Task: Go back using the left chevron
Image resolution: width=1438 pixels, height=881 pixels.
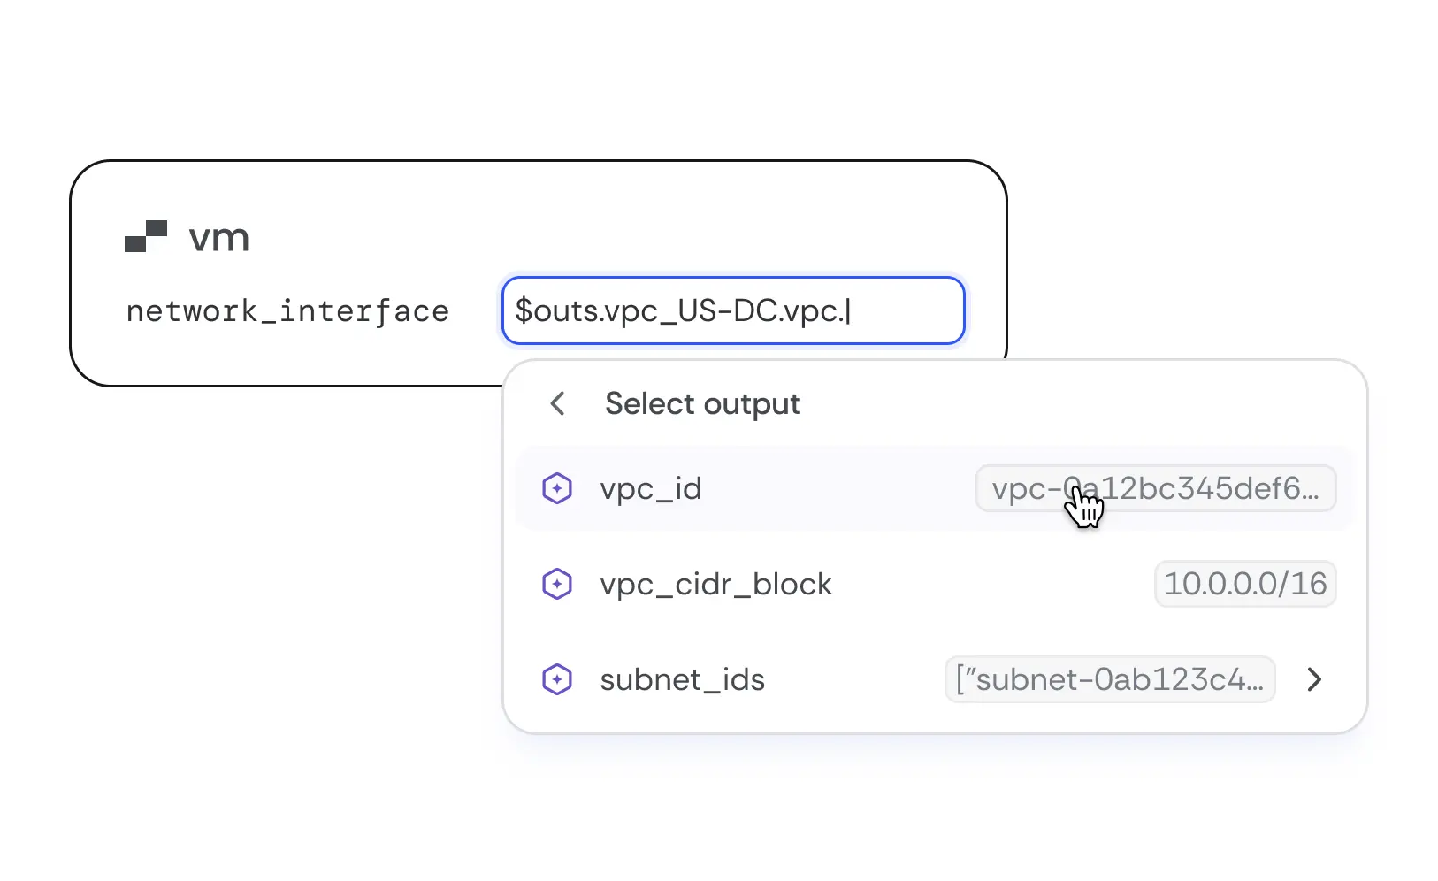Action: click(557, 404)
